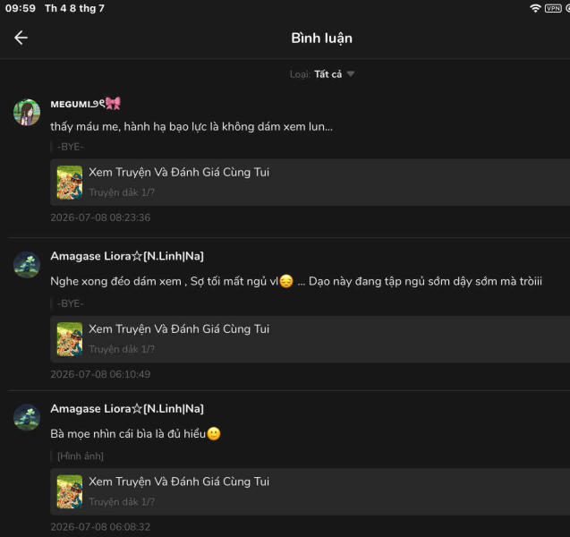Tap Amagase Liora name on bottom comment
Image resolution: width=570 pixels, height=537 pixels.
click(127, 409)
